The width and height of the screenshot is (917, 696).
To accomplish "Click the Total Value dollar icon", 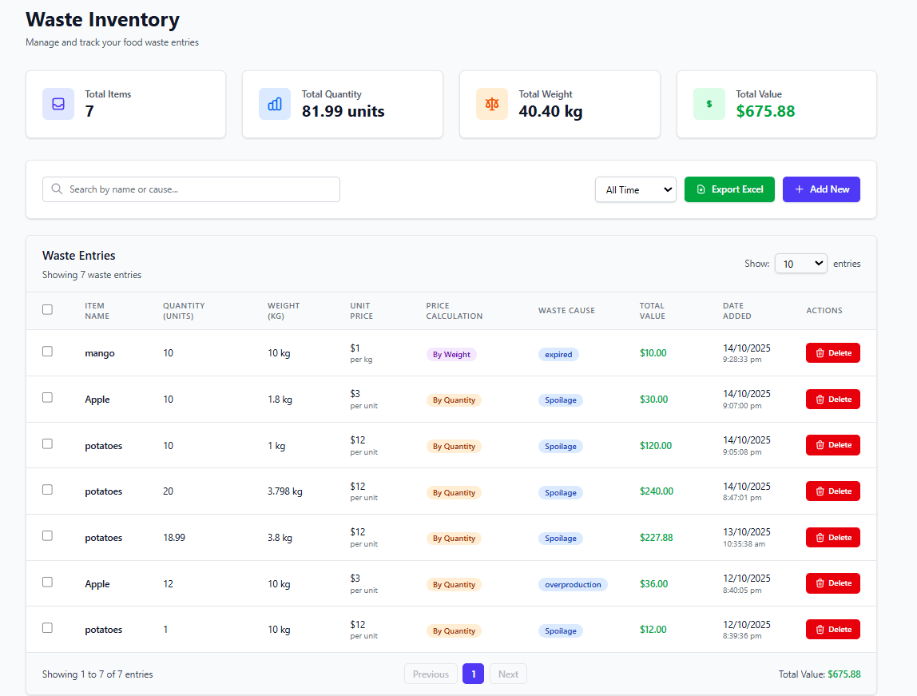I will (x=709, y=104).
